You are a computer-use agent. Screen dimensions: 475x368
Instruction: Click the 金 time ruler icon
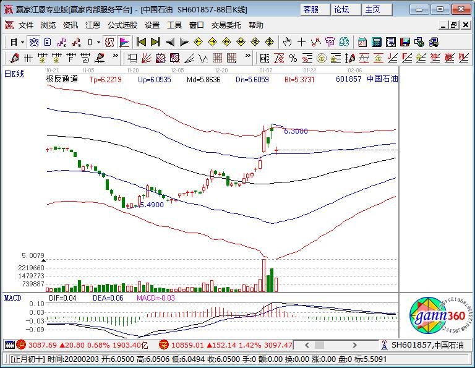pyautogui.click(x=42, y=58)
